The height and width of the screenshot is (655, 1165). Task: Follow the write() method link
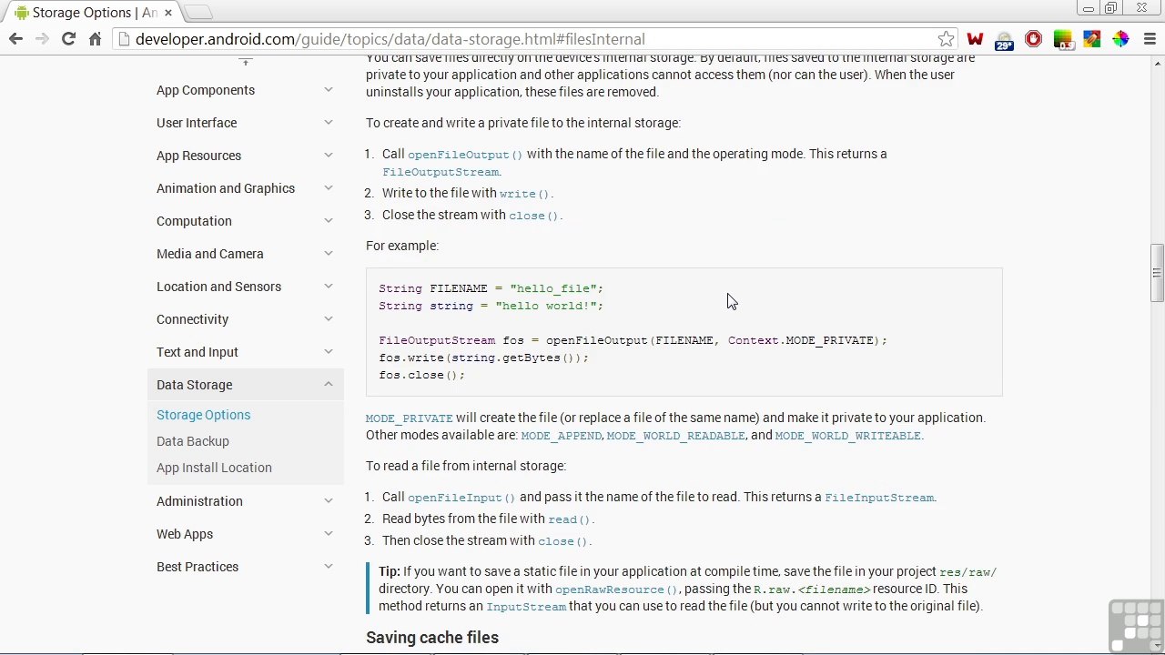pos(524,194)
